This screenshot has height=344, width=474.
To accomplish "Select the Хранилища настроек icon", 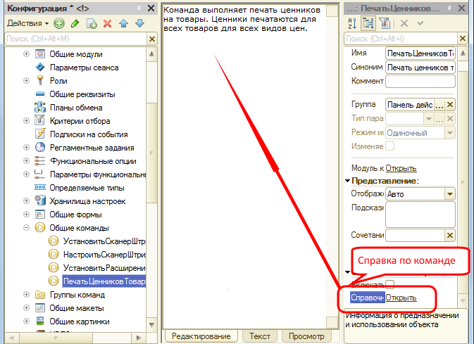I will point(40,200).
